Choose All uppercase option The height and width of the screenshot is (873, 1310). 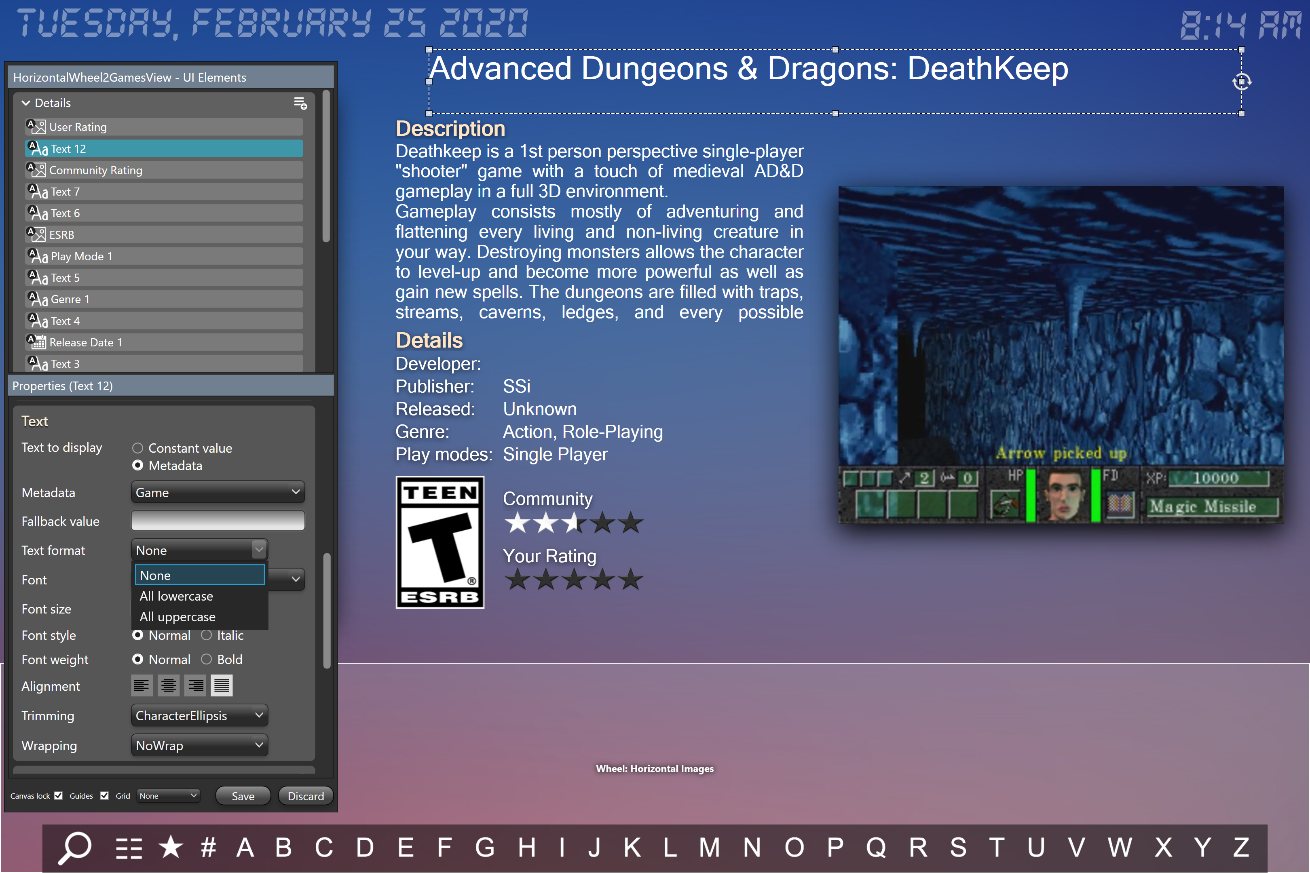(199, 617)
